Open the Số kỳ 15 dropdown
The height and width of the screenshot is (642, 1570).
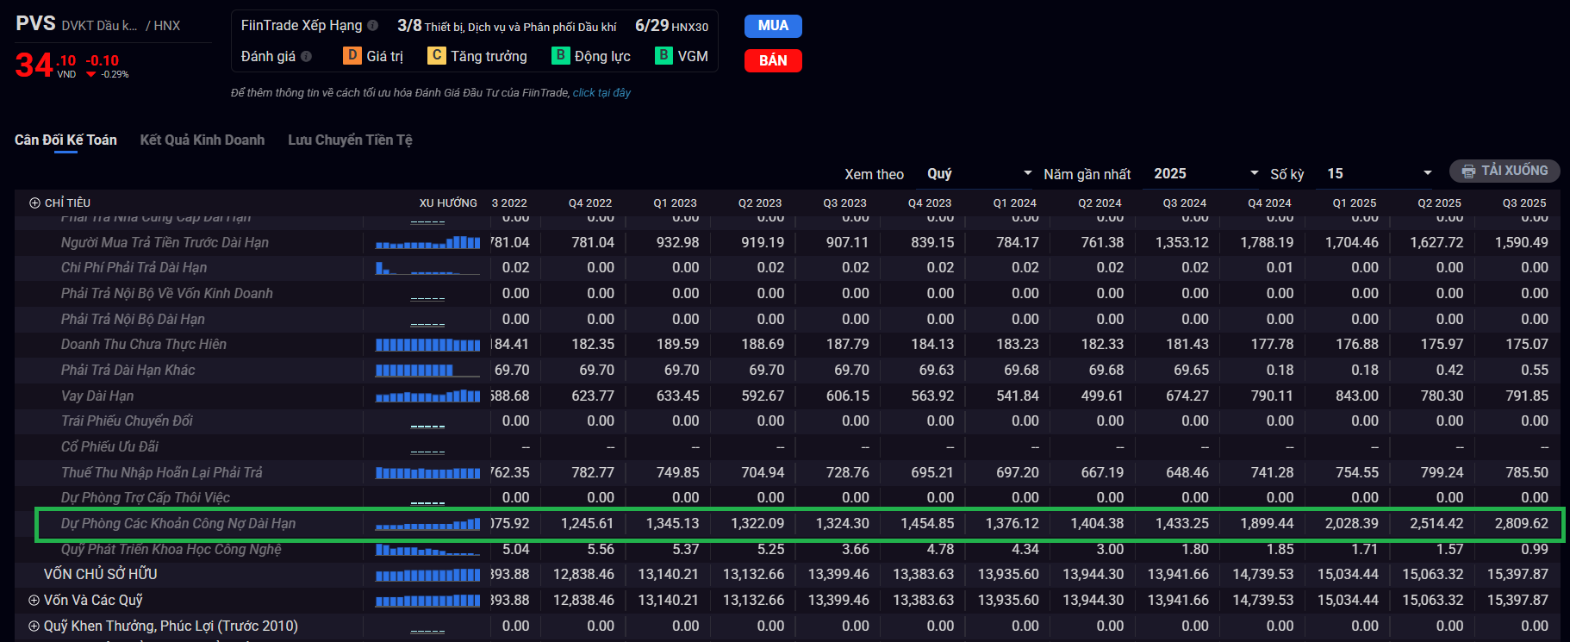(x=1378, y=174)
